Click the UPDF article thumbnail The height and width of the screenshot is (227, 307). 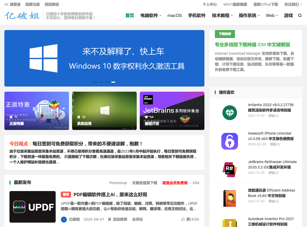click(x=33, y=207)
